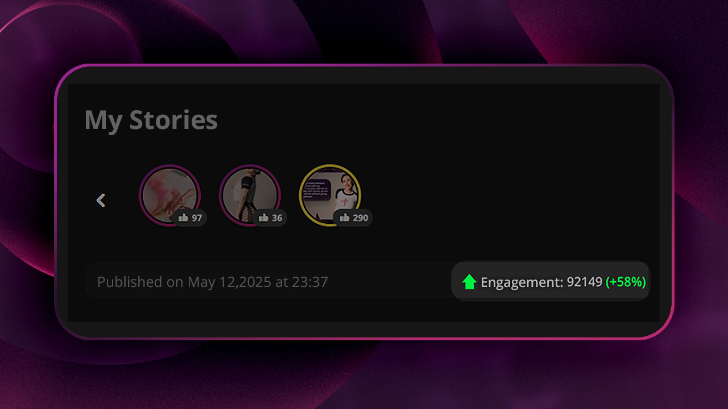Click the Engagement label text
728x409 pixels.
coord(522,282)
